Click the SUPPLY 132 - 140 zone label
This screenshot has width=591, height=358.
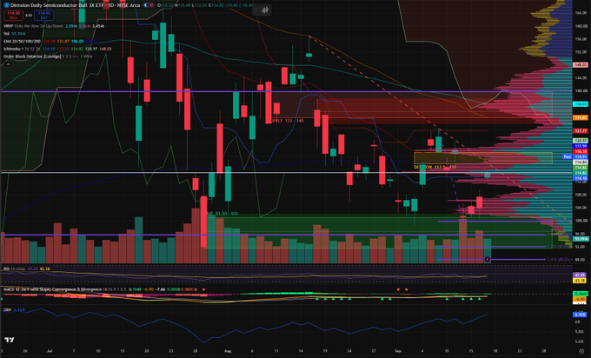click(288, 121)
